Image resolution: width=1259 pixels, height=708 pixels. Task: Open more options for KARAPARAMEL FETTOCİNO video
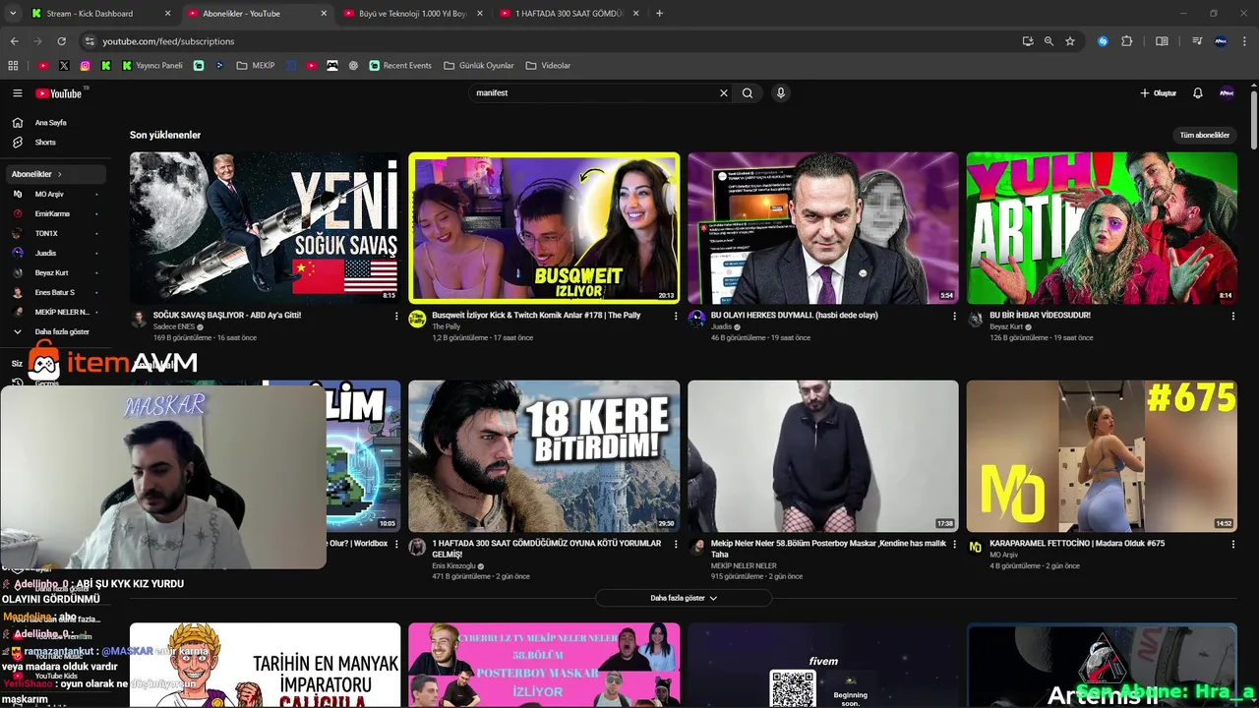click(1233, 545)
